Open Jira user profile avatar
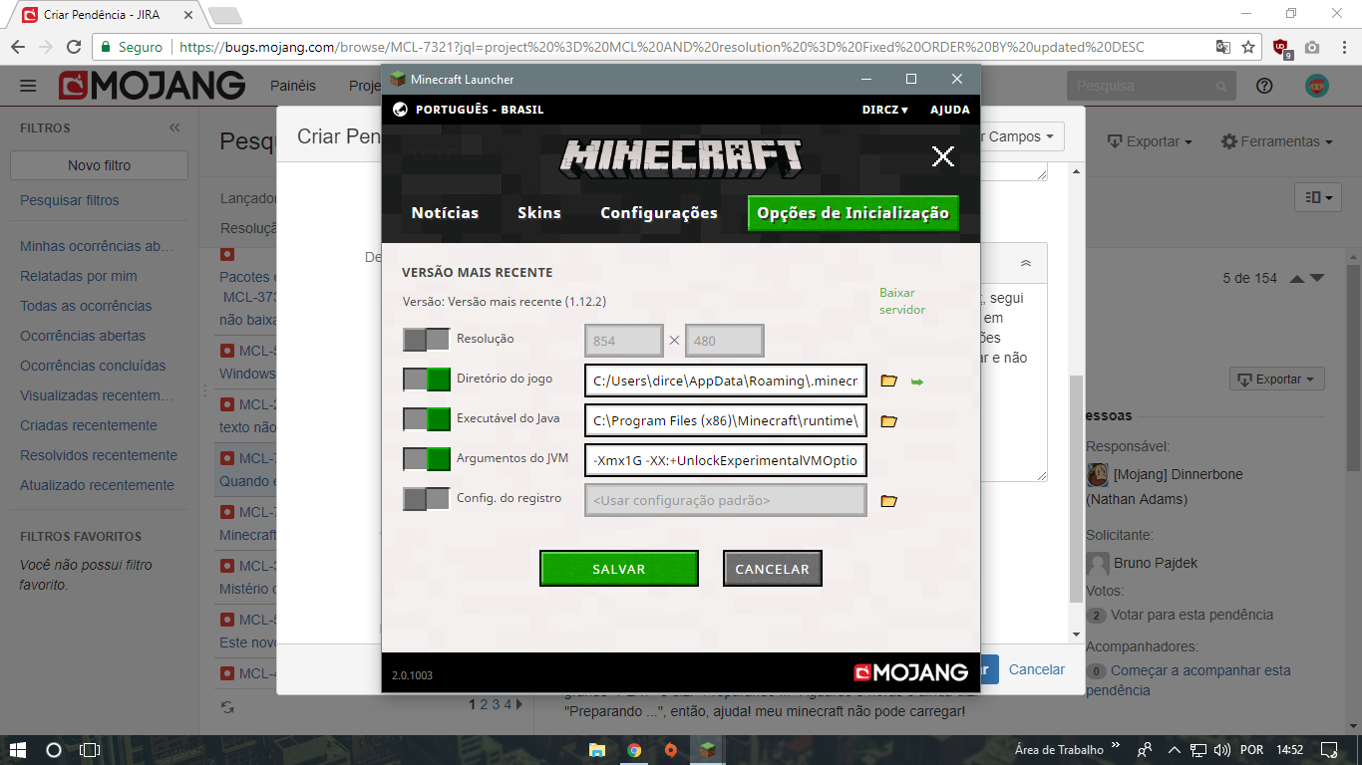This screenshot has height=765, width=1362. pyautogui.click(x=1317, y=86)
